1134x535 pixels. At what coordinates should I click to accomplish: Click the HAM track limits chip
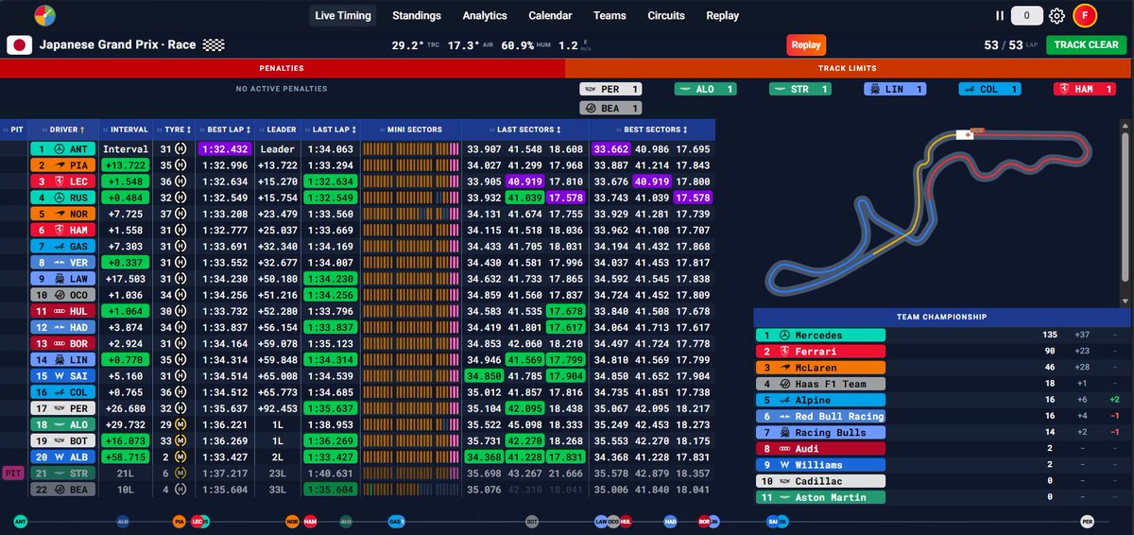1085,89
